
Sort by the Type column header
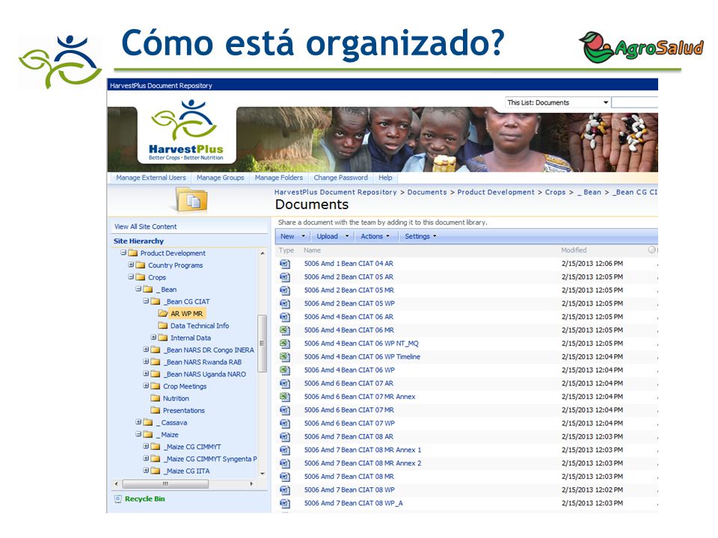pyautogui.click(x=286, y=250)
